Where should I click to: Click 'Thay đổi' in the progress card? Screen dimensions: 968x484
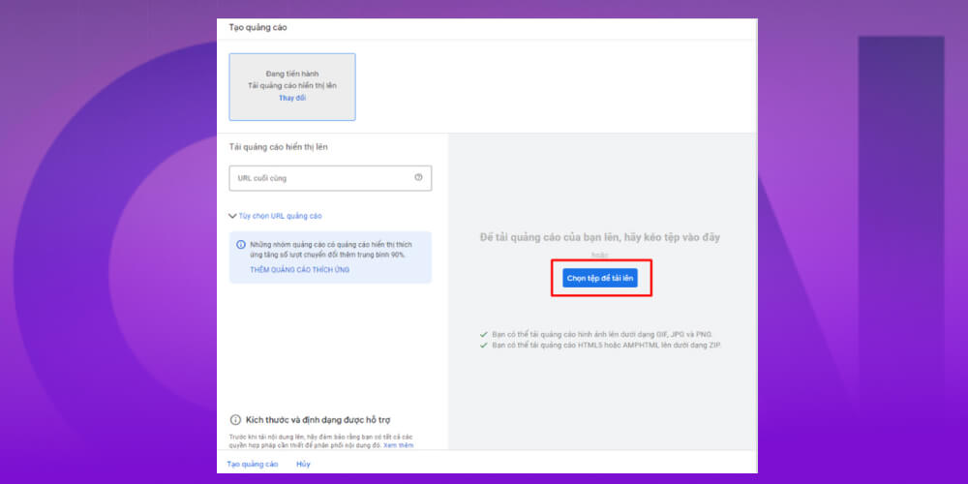(x=292, y=98)
